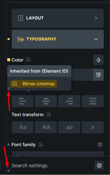Click the #brxe-cmxmsp element ID tag

[x=34, y=84]
